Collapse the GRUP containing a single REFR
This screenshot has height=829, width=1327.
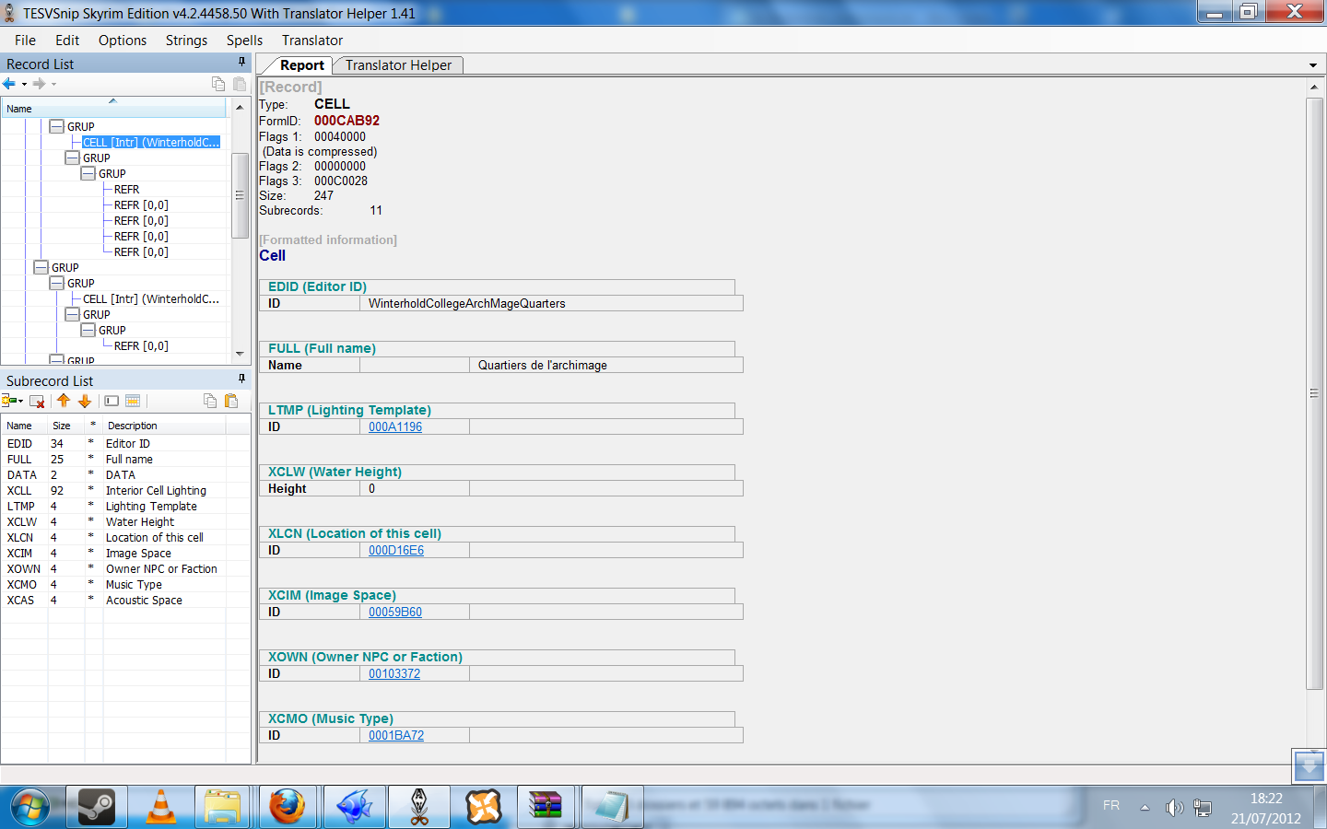click(x=88, y=330)
